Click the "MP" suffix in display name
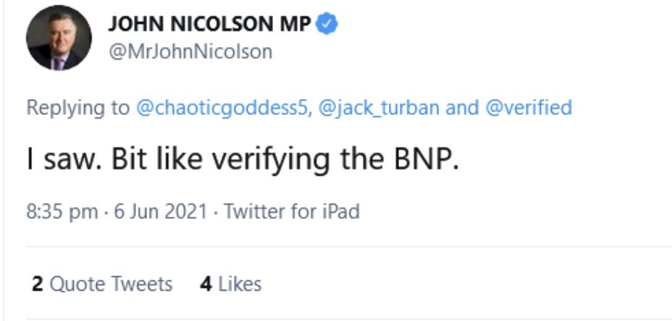Image resolution: width=672 pixels, height=321 pixels. pos(295,24)
